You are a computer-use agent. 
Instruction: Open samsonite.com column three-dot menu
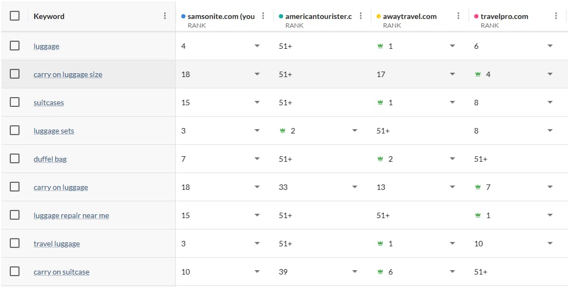[263, 16]
